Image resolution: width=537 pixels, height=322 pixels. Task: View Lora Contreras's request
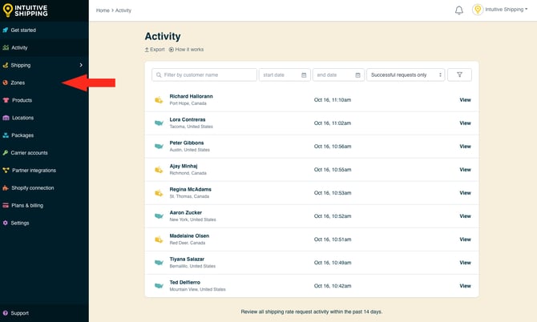tap(465, 123)
